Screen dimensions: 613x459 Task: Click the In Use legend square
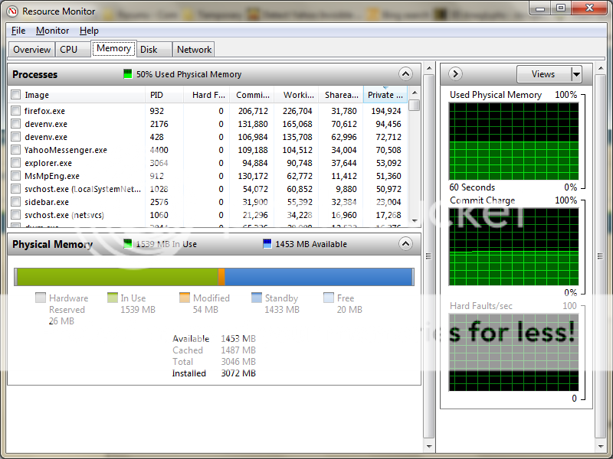113,298
